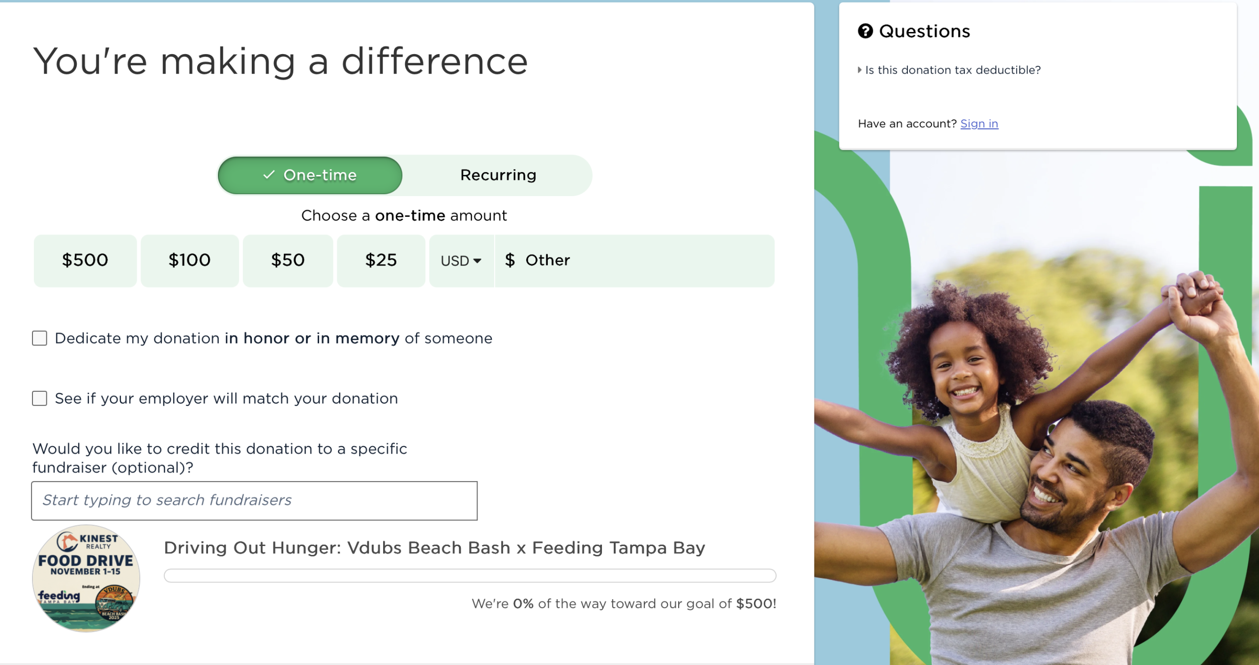Select the One-time donation tab
The height and width of the screenshot is (665, 1259).
point(310,175)
